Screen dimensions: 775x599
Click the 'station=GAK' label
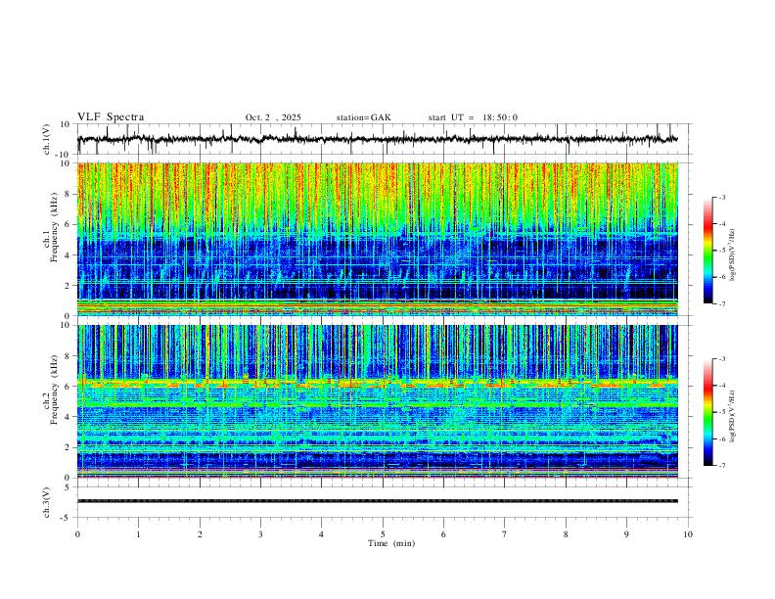click(x=363, y=117)
